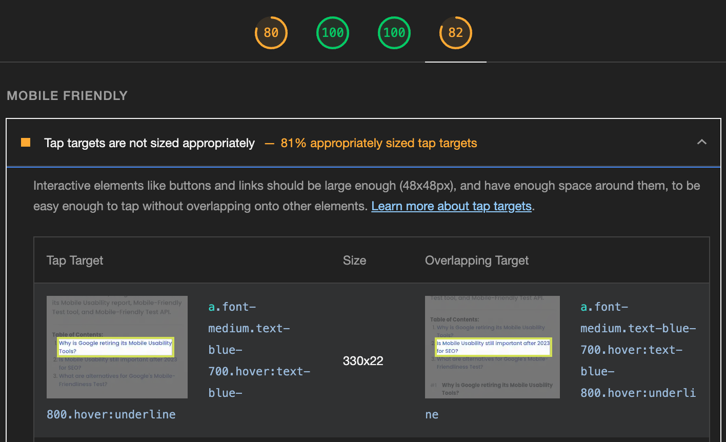The height and width of the screenshot is (442, 726).
Task: Click highlighted 'Is Mobile Usability still important' thumbnail text
Action: click(x=493, y=347)
